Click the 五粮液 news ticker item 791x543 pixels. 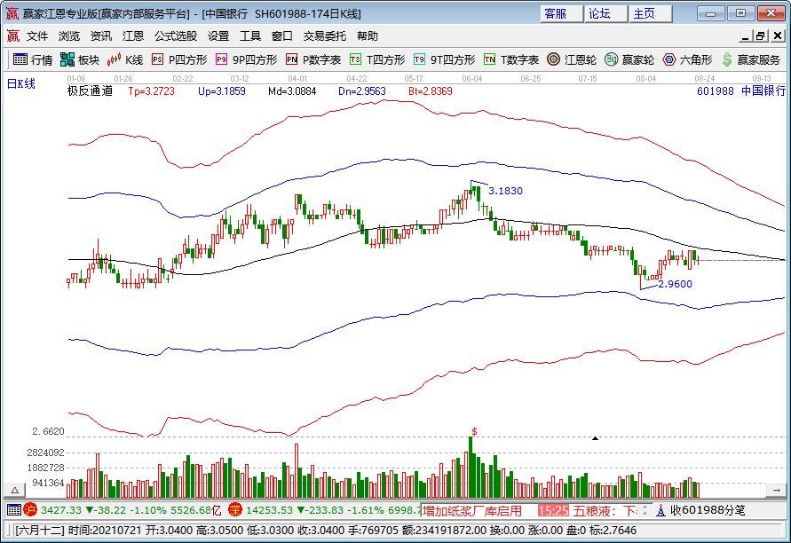605,511
